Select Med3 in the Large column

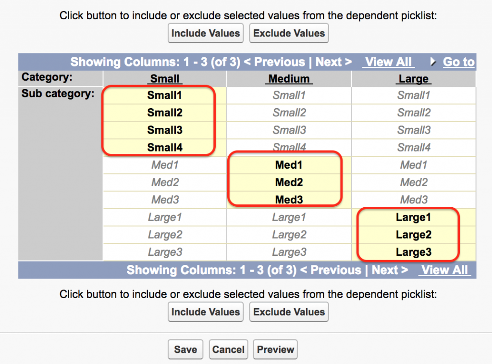pyautogui.click(x=414, y=200)
